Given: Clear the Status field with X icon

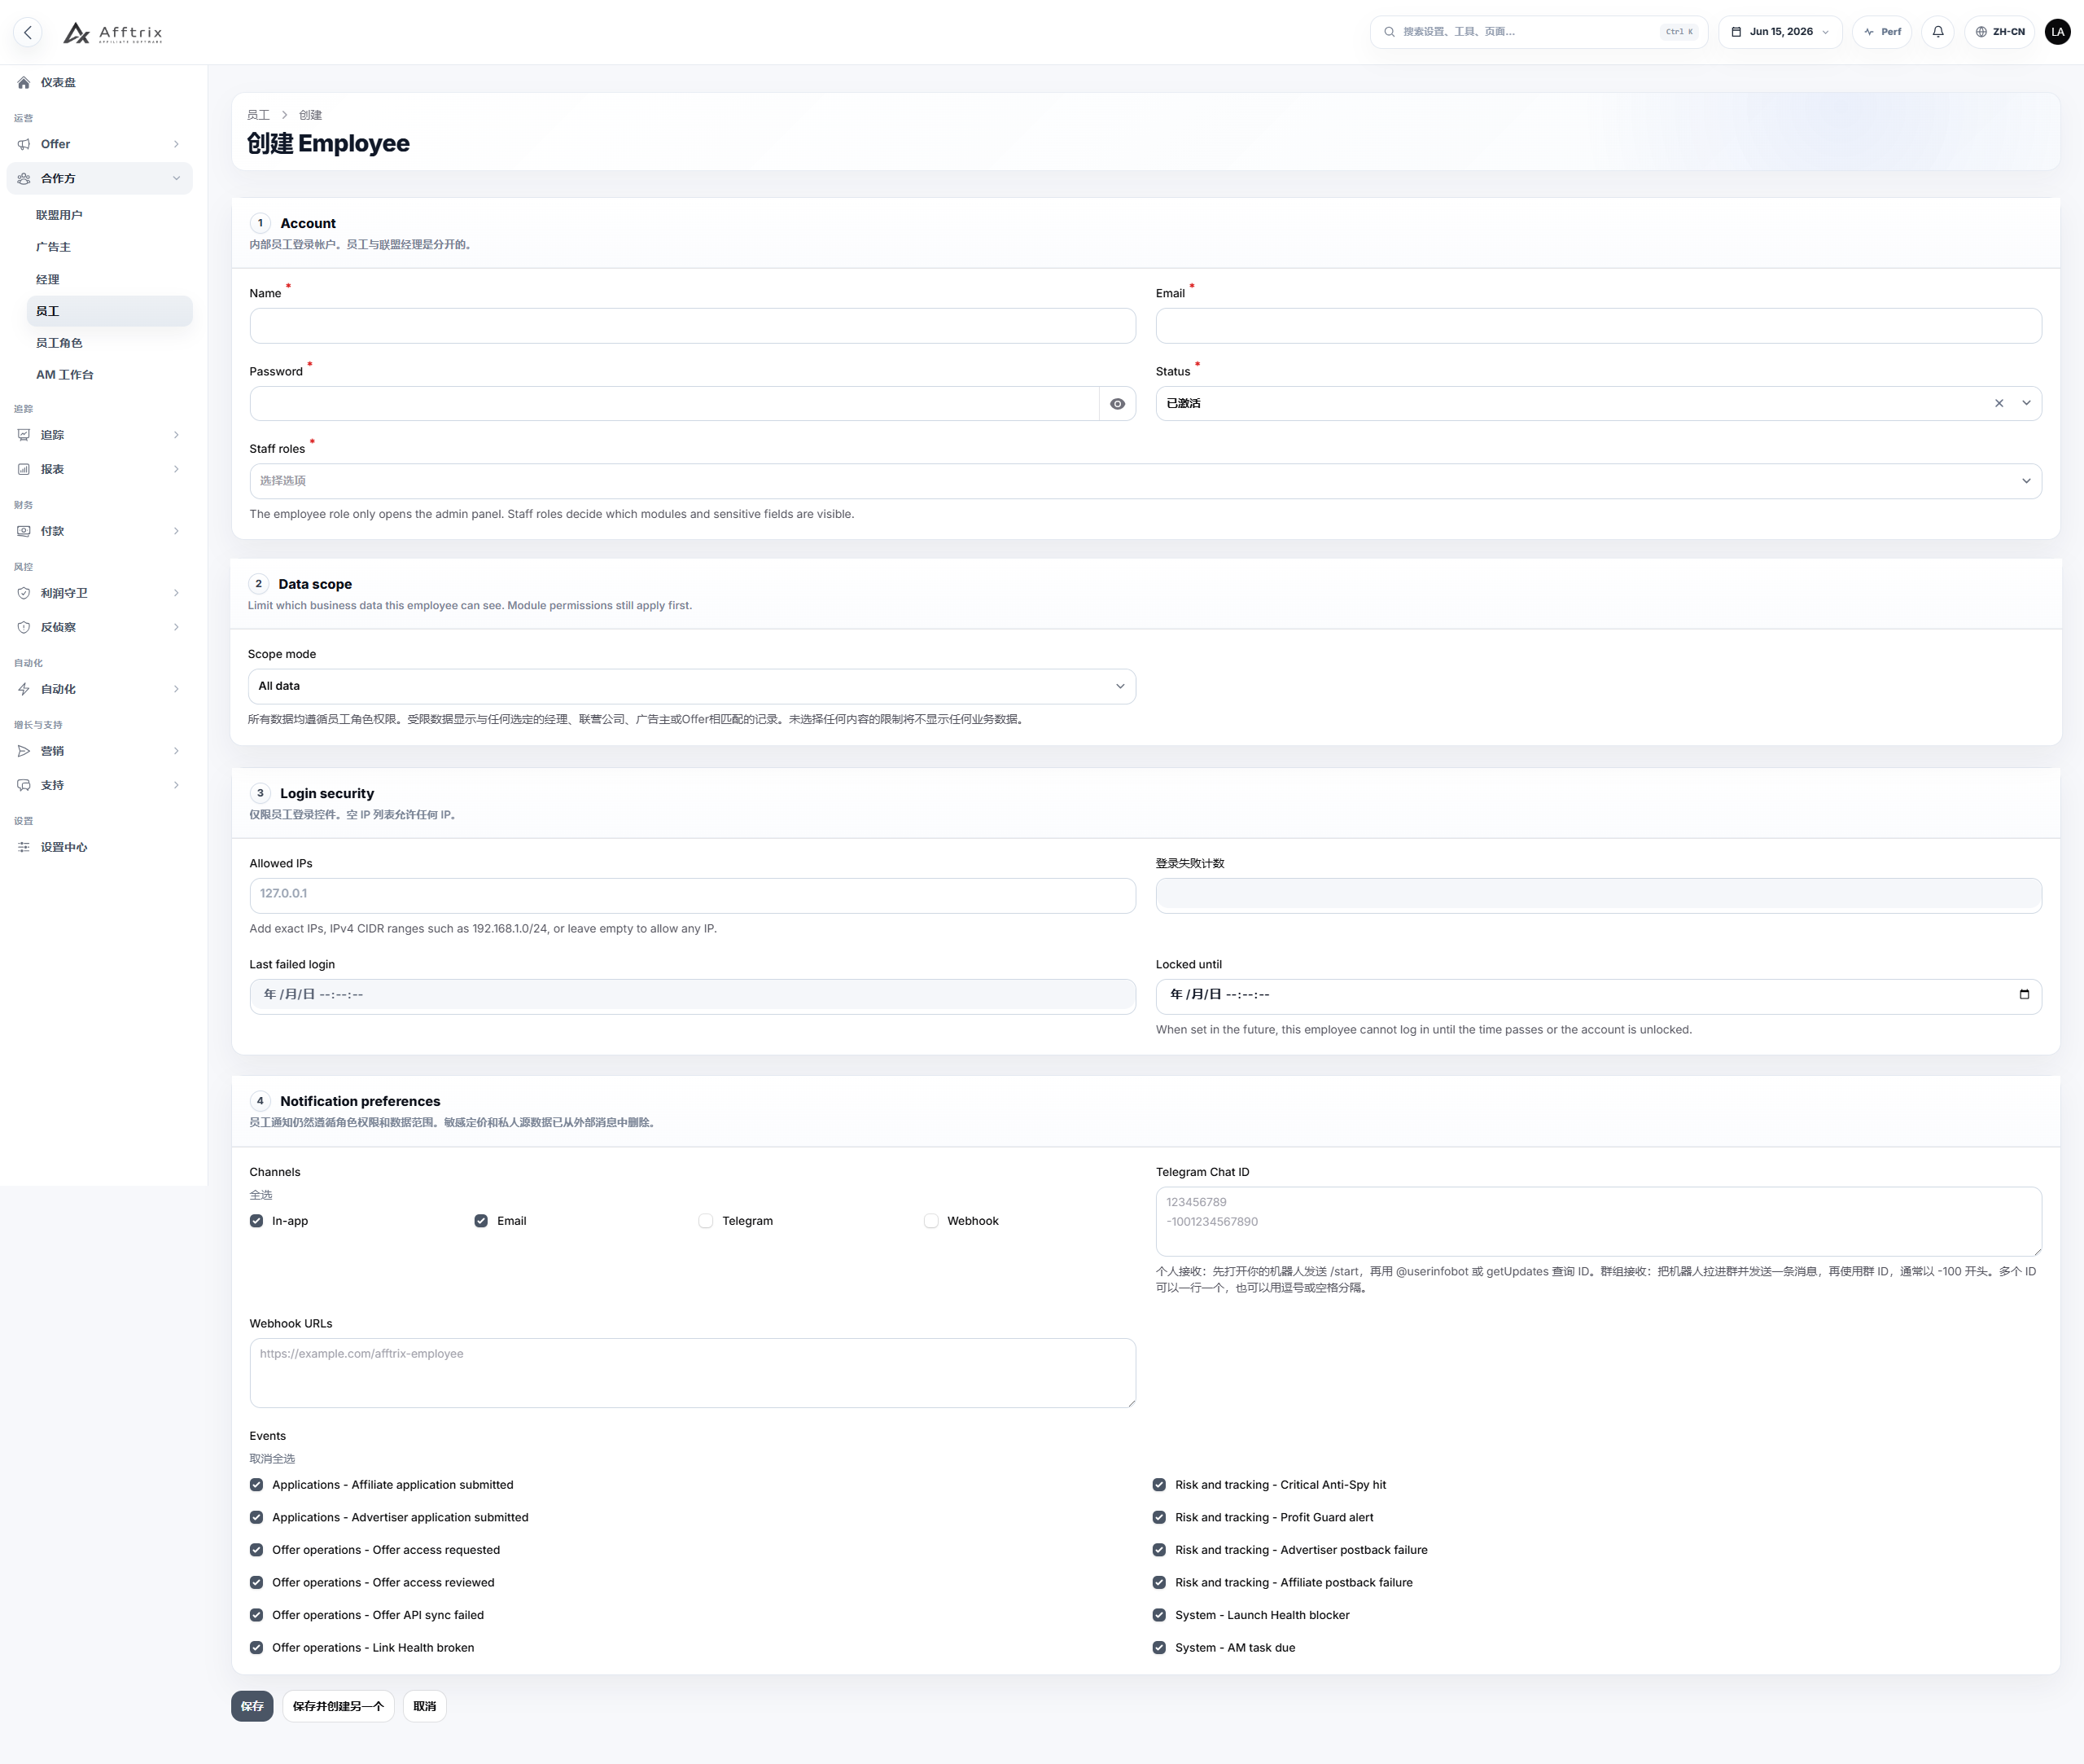Looking at the screenshot, I should click(x=1999, y=403).
